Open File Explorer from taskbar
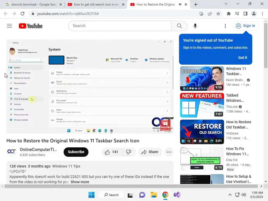The width and height of the screenshot is (268, 201). [x=154, y=195]
